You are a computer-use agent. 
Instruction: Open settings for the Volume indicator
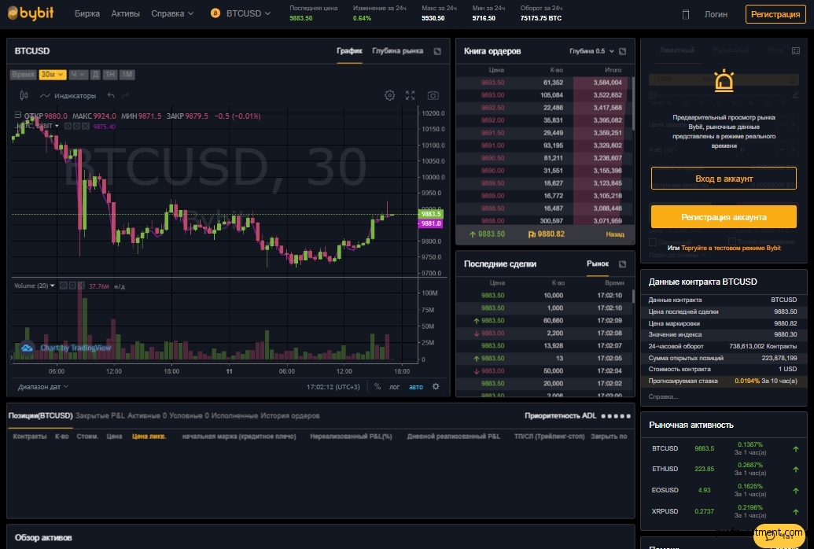[x=72, y=286]
